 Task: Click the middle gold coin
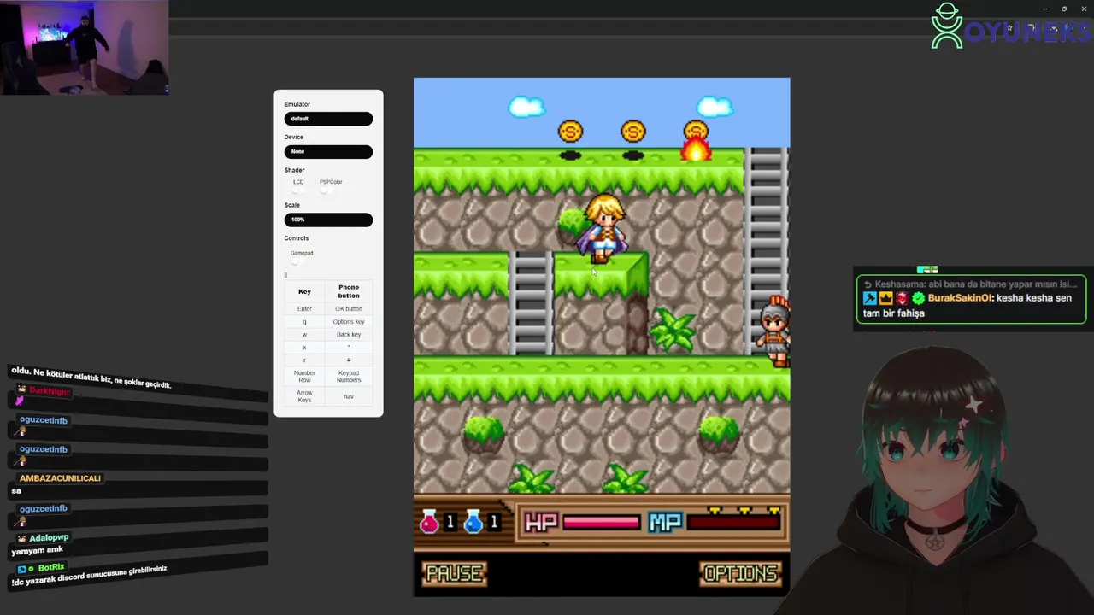click(633, 132)
